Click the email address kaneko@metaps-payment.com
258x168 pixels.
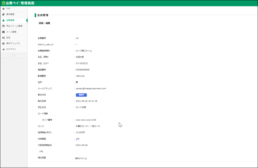pos(91,88)
